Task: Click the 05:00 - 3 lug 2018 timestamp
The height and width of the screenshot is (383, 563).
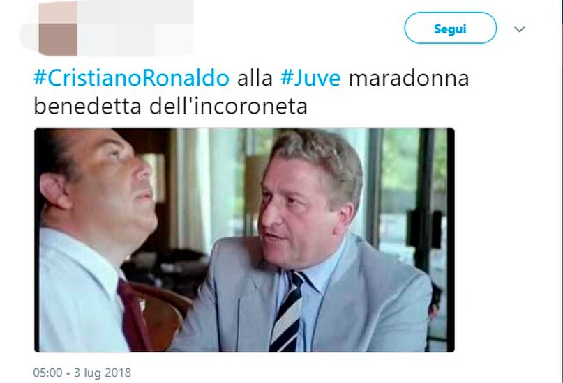Action: coord(82,373)
